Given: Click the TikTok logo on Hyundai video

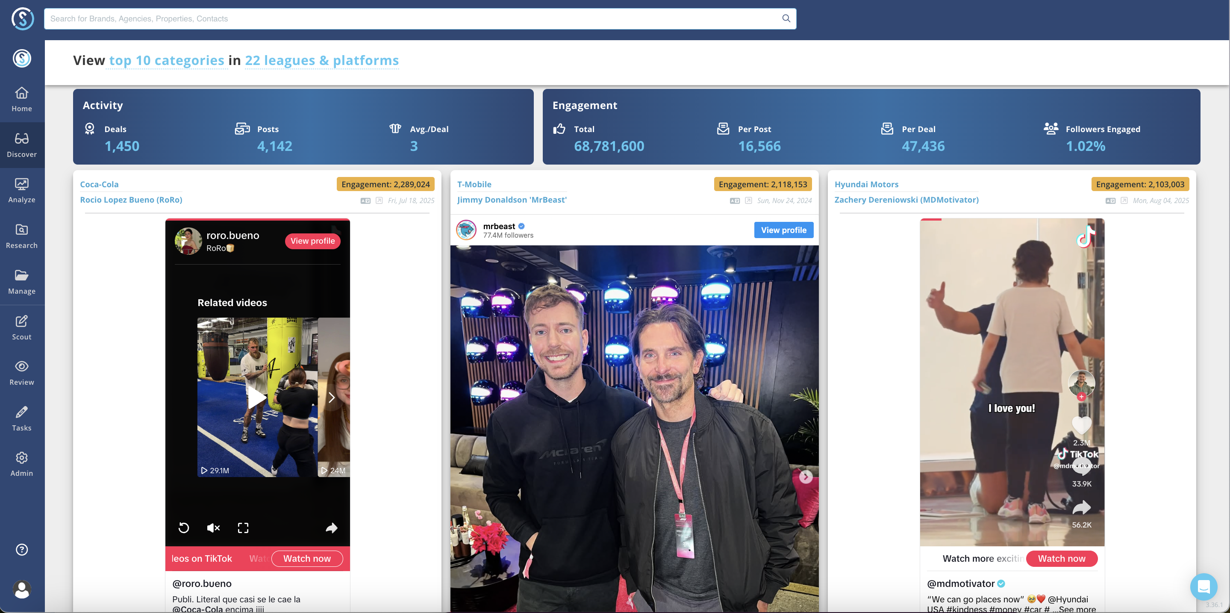Looking at the screenshot, I should [x=1086, y=236].
